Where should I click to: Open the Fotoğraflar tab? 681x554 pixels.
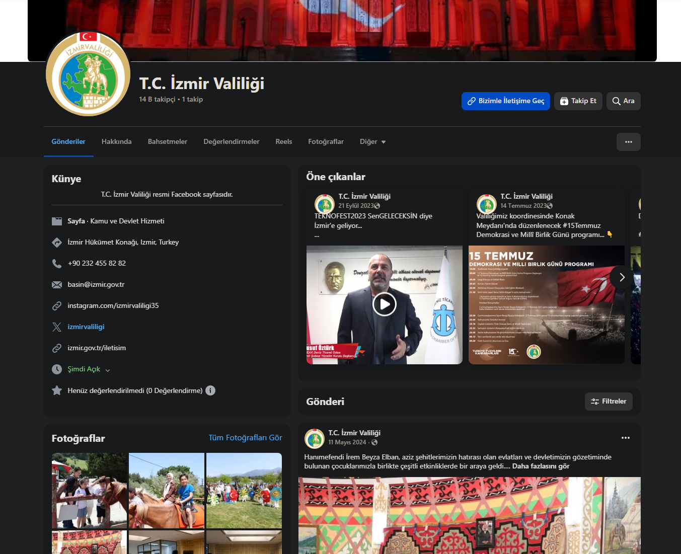[326, 142]
